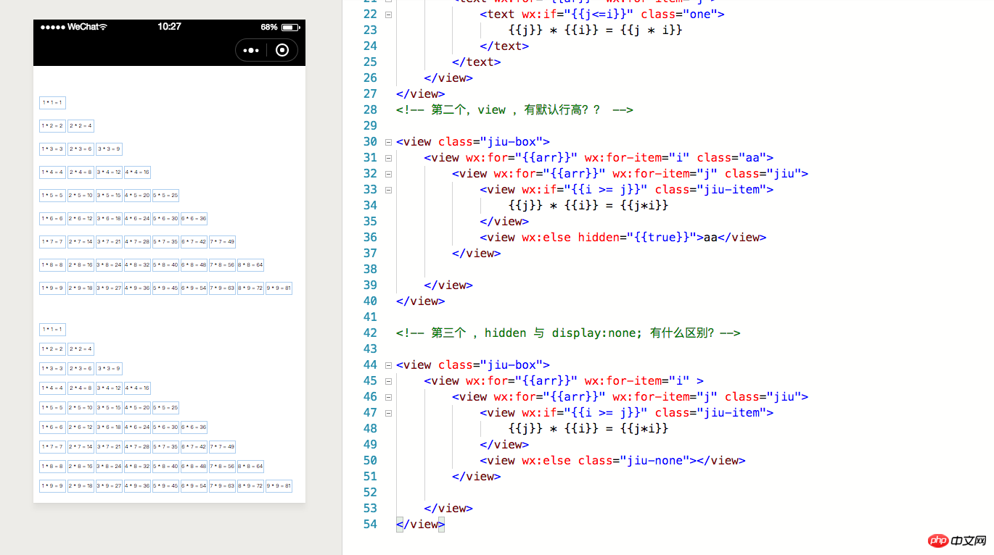
Task: Click line number 50 in the gutter
Action: click(370, 460)
